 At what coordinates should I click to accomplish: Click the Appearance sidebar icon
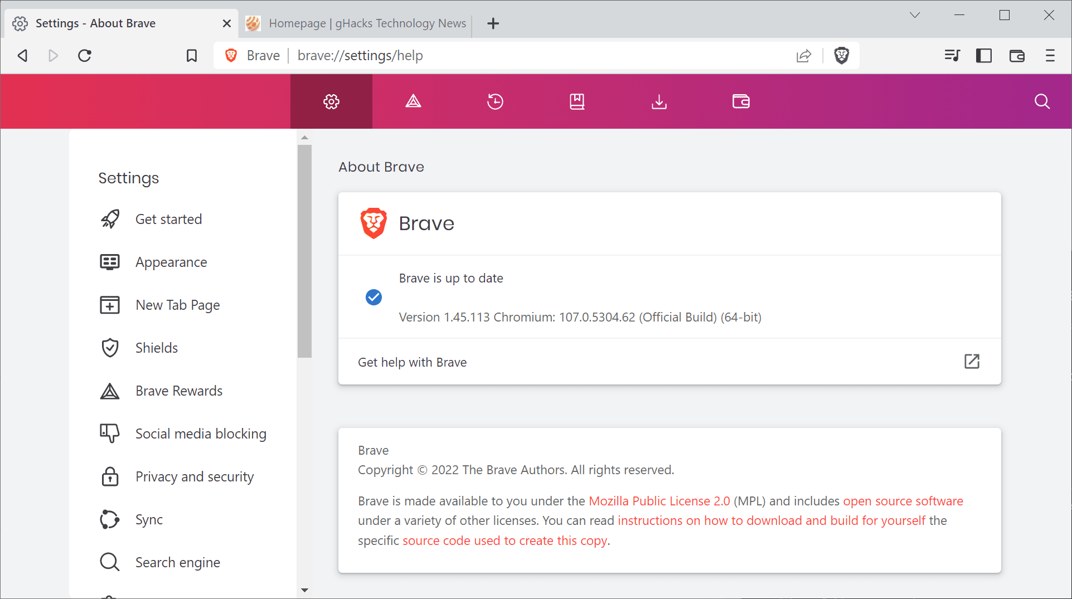pos(110,262)
